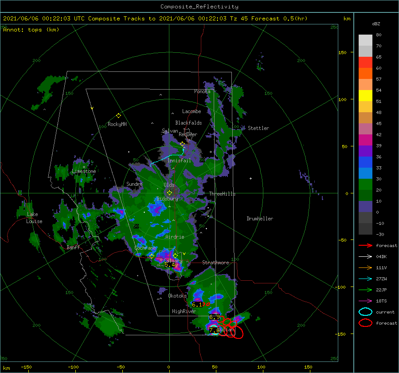Click the RedDeer city label
This screenshot has height=373, width=399.
188,134
